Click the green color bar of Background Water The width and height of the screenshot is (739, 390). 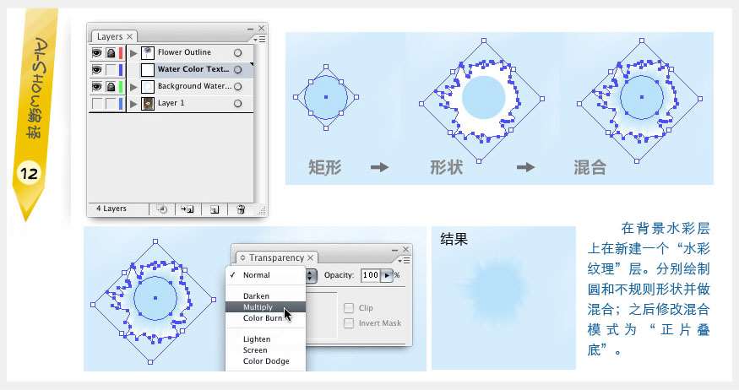click(121, 87)
